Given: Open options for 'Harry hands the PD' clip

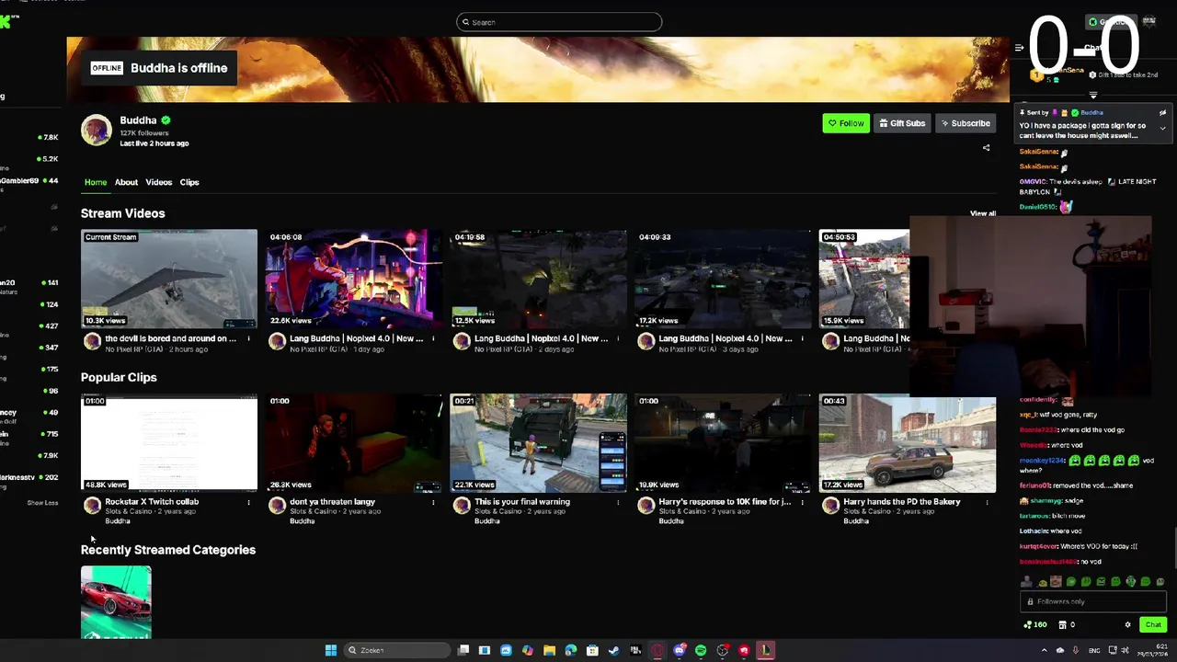Looking at the screenshot, I should click(x=988, y=502).
